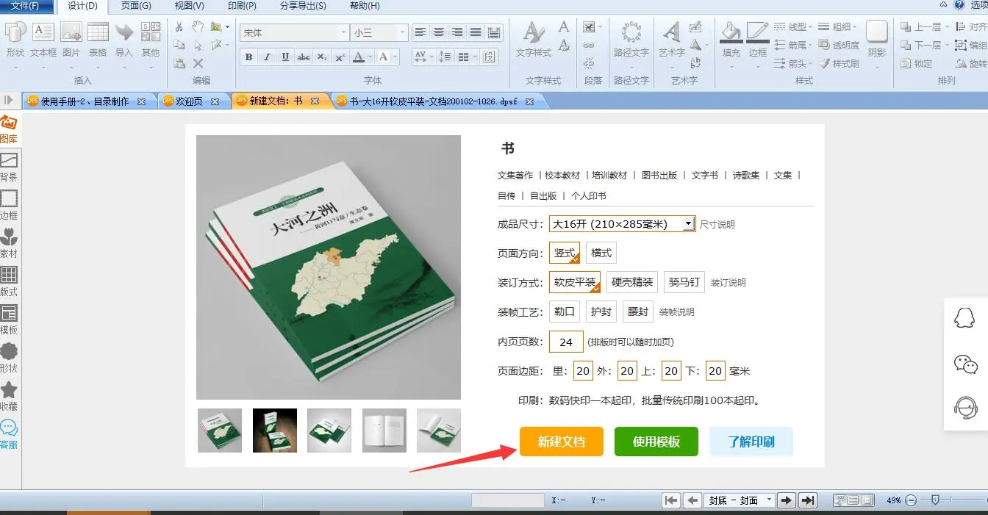Toggle the 勒口 binding craft option
The image size is (988, 515).
[x=564, y=311]
